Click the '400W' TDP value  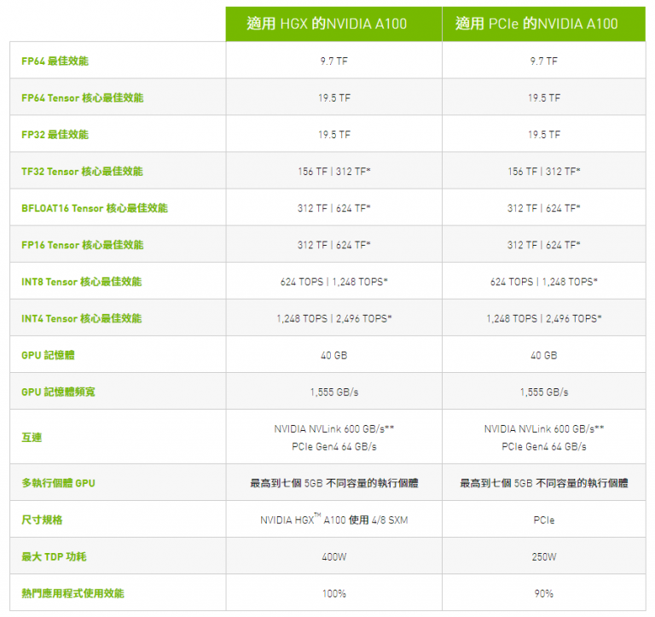coord(334,556)
